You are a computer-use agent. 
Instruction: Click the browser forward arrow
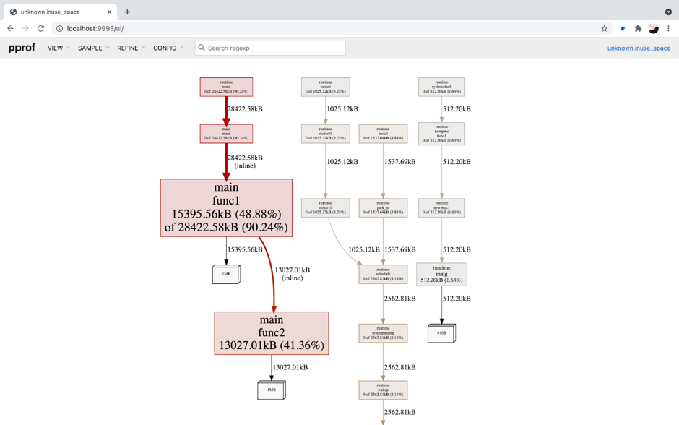click(27, 28)
